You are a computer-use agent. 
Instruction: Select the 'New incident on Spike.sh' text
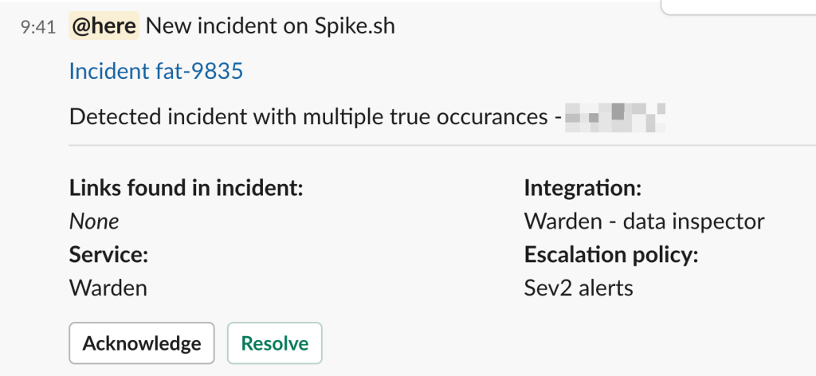271,26
